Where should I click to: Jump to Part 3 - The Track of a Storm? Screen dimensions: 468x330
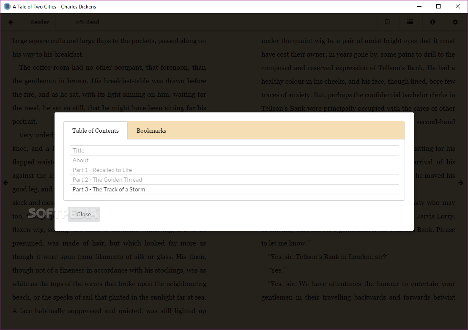coord(234,189)
